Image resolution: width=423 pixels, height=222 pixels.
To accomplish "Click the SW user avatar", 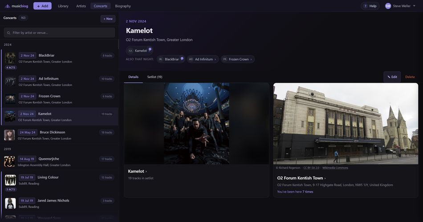I will click(x=388, y=6).
